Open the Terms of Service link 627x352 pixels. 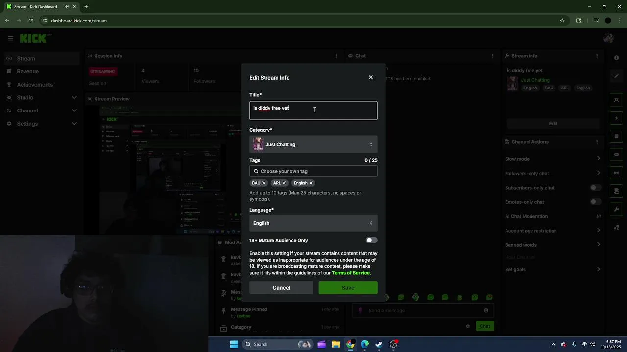point(351,273)
